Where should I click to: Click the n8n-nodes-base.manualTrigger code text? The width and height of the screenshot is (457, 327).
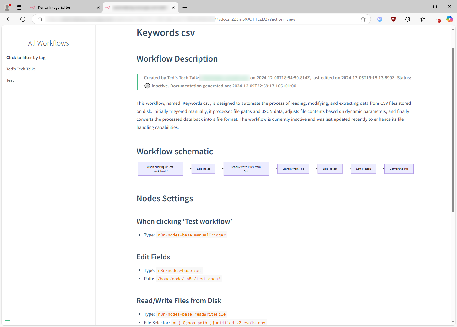(192, 235)
